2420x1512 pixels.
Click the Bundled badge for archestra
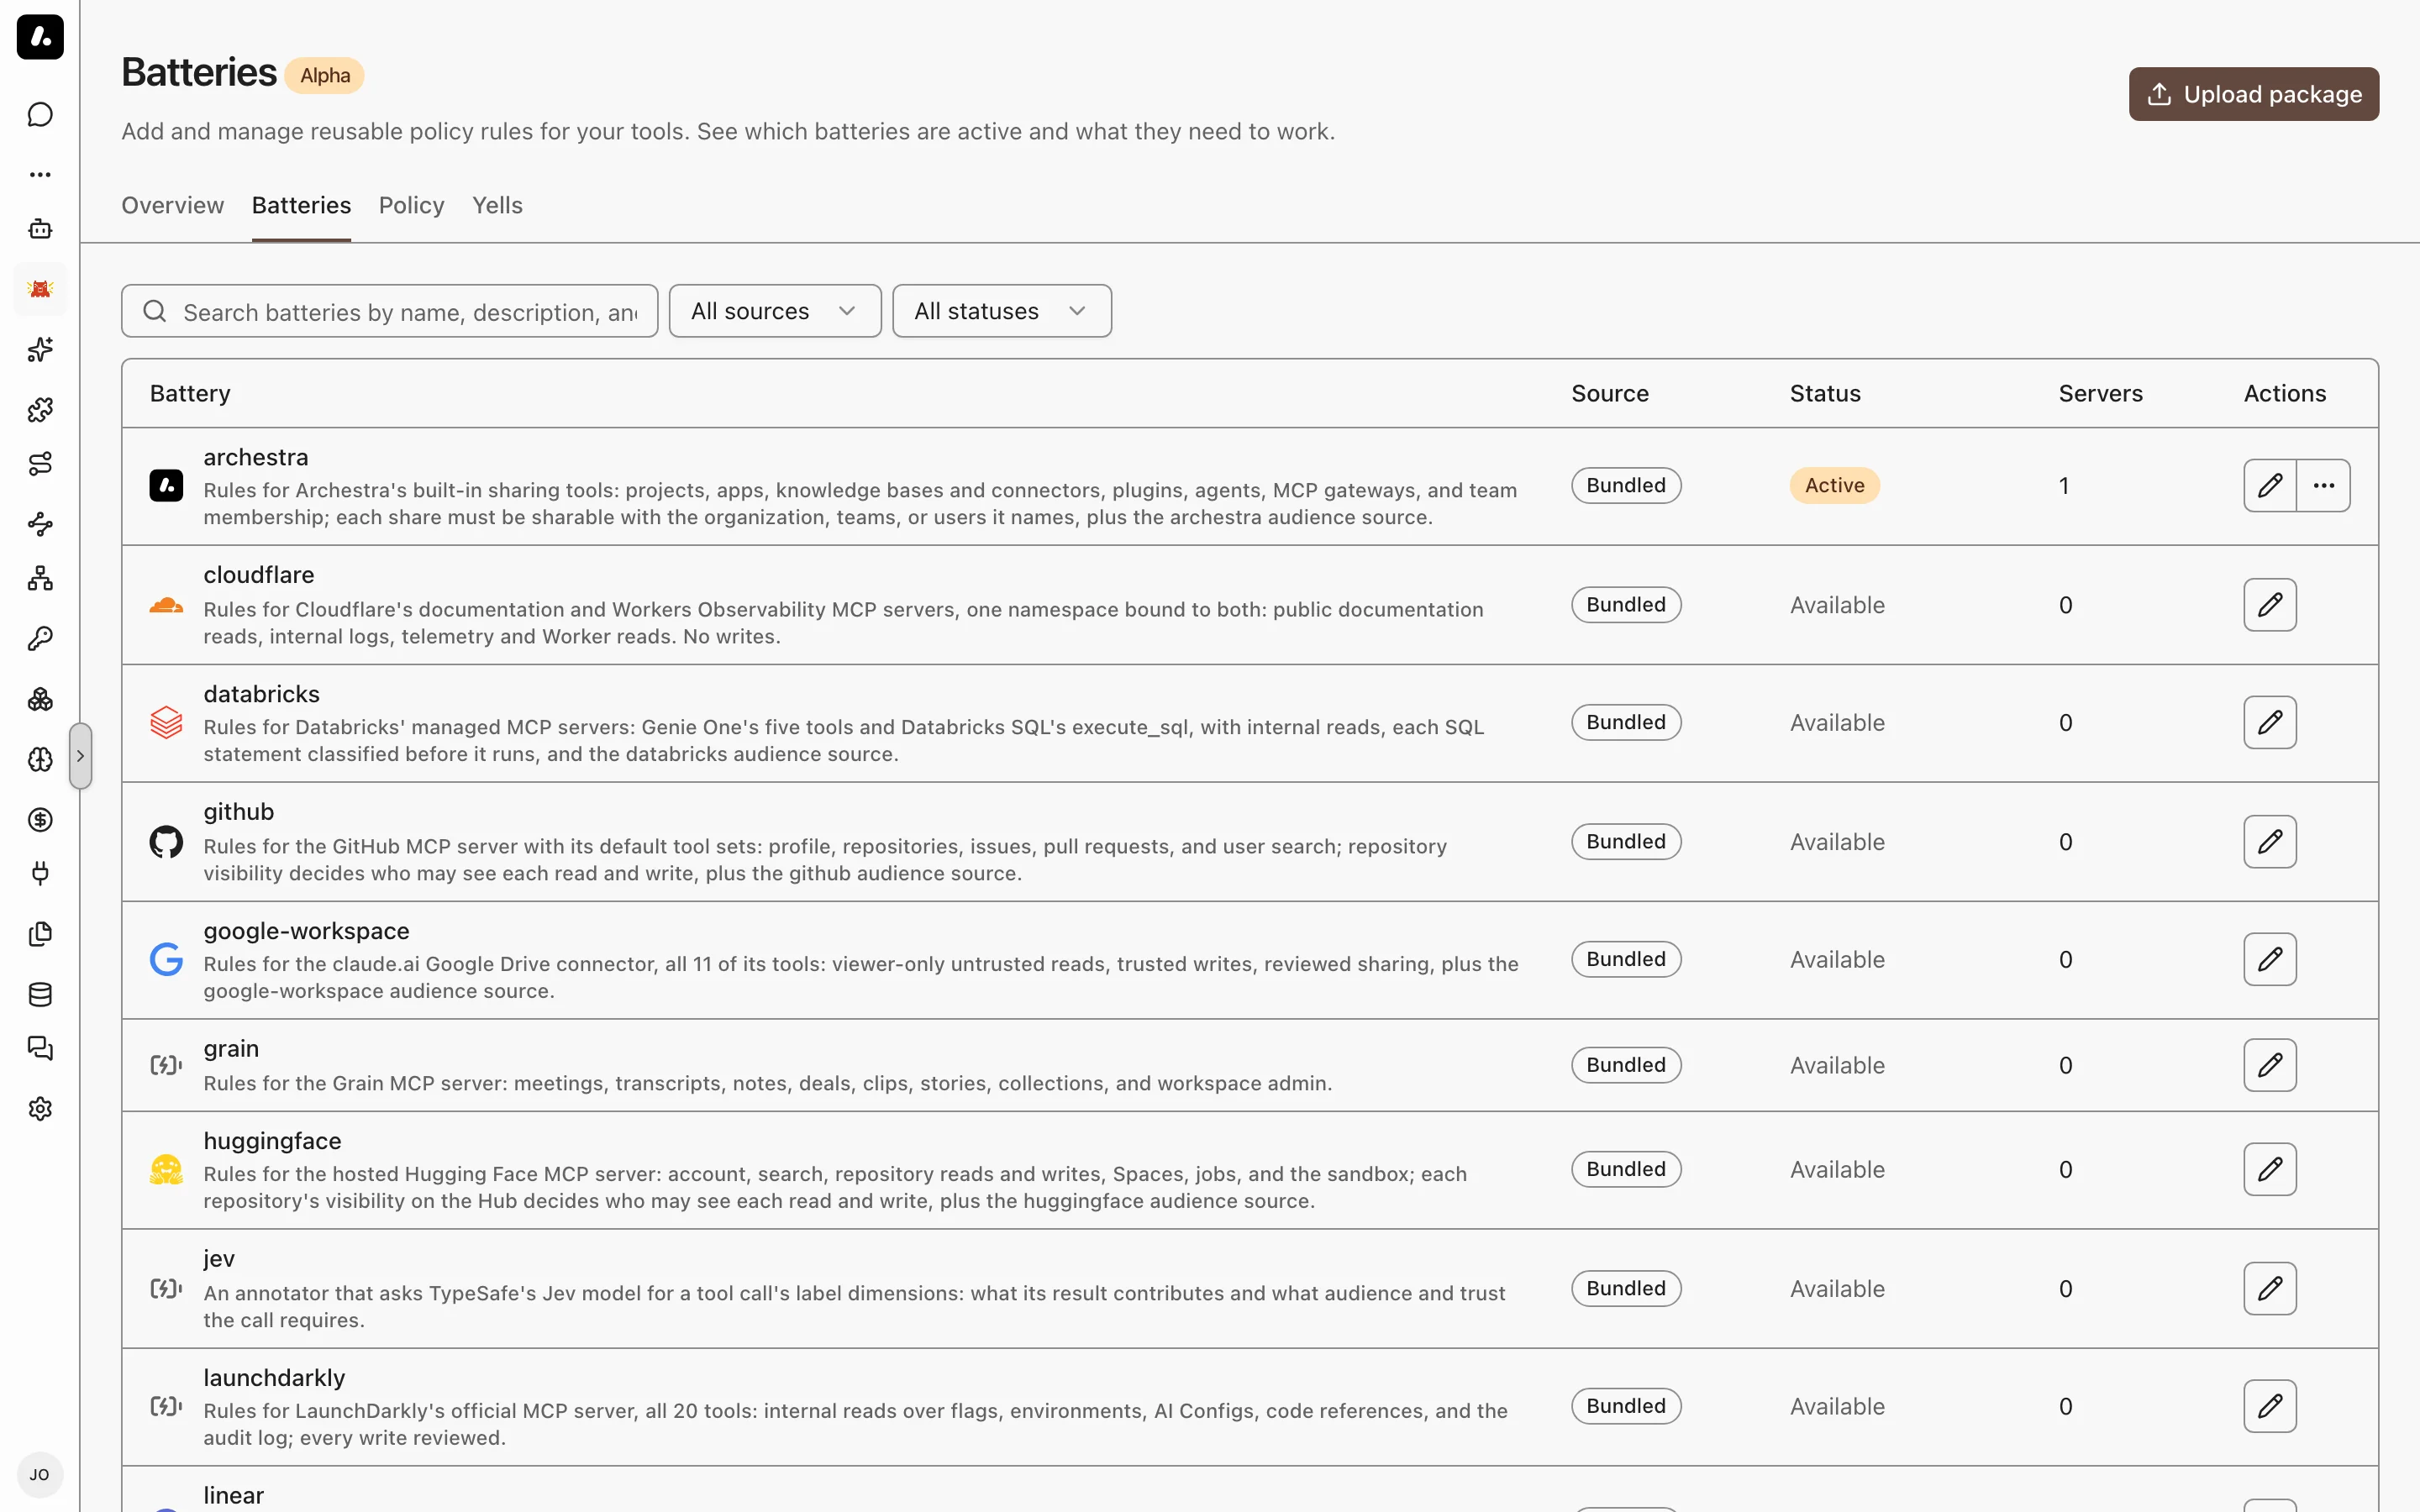click(x=1626, y=486)
